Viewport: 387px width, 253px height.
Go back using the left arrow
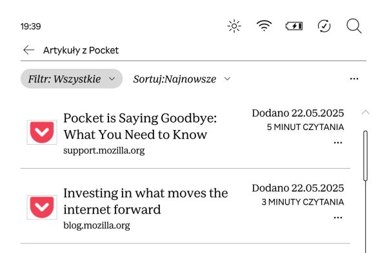tap(28, 50)
